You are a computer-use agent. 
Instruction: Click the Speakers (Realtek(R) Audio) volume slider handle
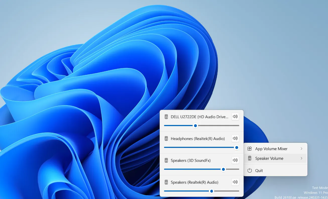coord(212,191)
